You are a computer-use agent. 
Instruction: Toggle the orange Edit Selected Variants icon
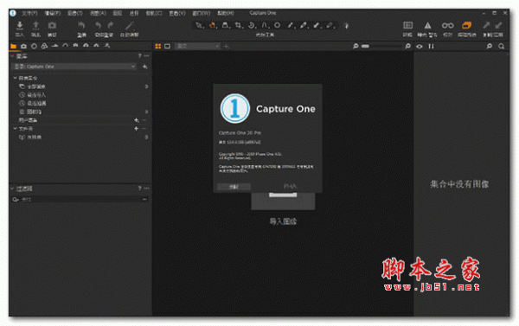coord(467,25)
